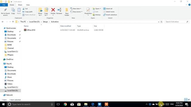Open the Move to menu

tap(40, 12)
